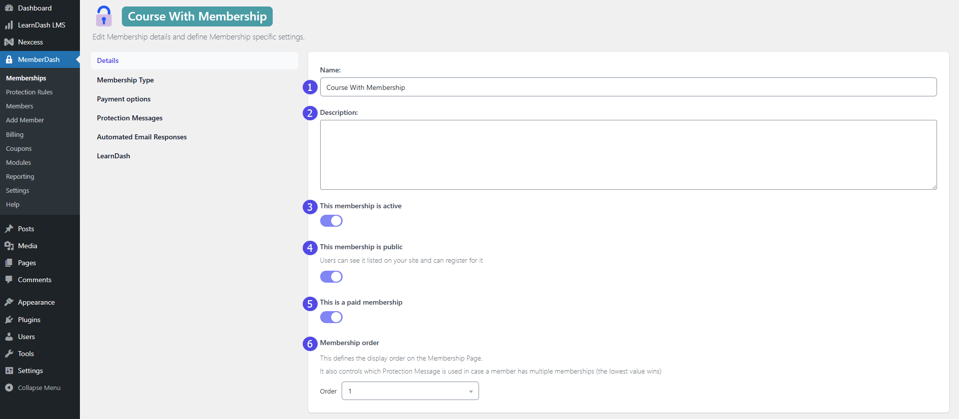Screen dimensions: 959x419
Task: Switch to the Membership Type tab
Action: tap(125, 80)
